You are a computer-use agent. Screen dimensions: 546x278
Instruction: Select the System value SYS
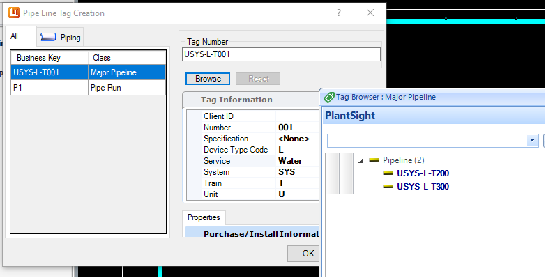(287, 172)
